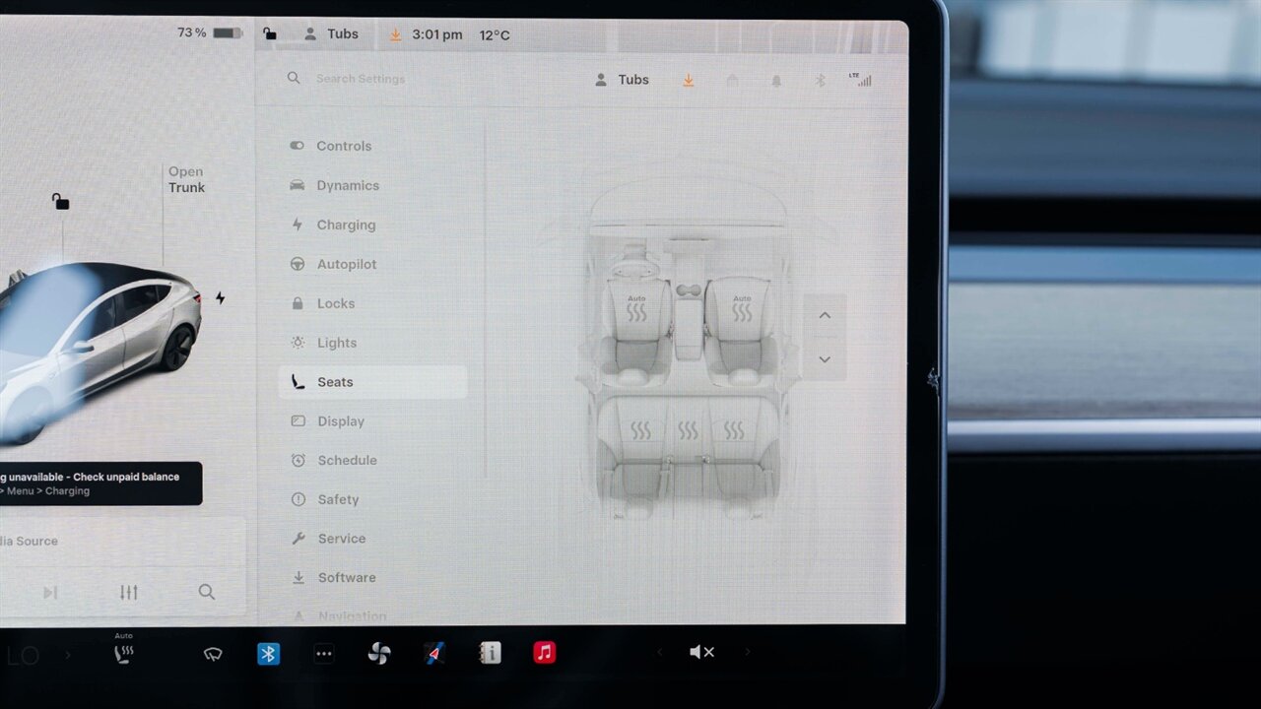Switch to the Display settings tab
Screen dimensions: 1261x709
(x=341, y=420)
